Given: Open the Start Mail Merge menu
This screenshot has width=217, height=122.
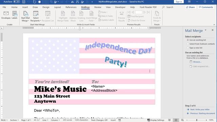Looking at the screenshot, I should (25, 16).
